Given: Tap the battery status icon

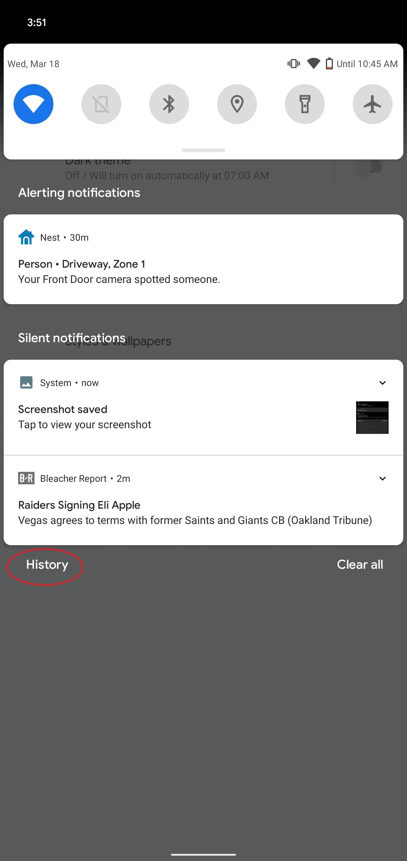Looking at the screenshot, I should pos(329,63).
